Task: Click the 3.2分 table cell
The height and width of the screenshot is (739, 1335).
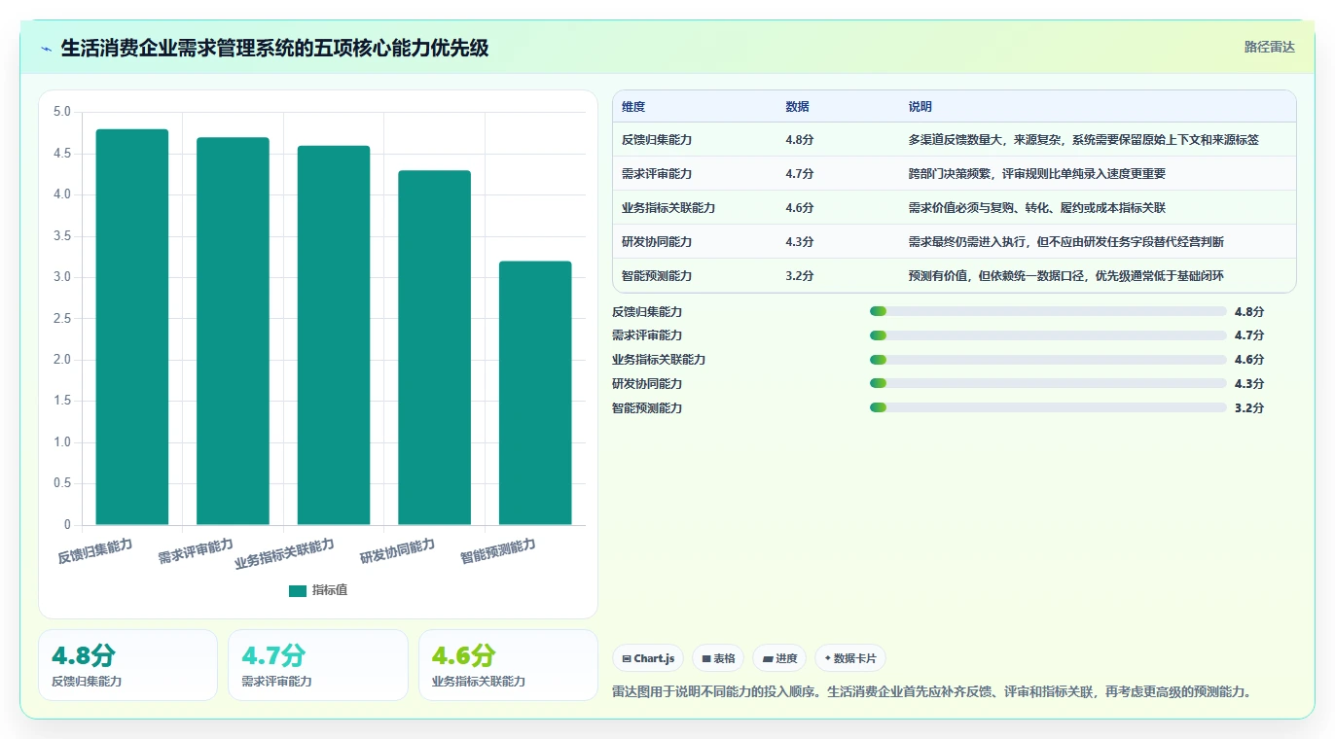Action: (800, 276)
